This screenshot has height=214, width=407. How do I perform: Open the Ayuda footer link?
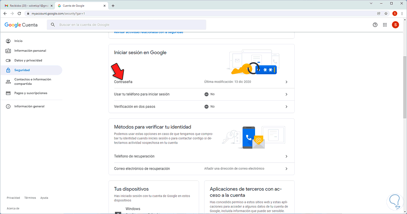(x=44, y=198)
